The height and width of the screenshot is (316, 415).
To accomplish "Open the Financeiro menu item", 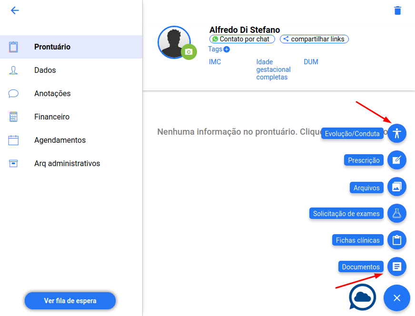I will tap(71, 117).
